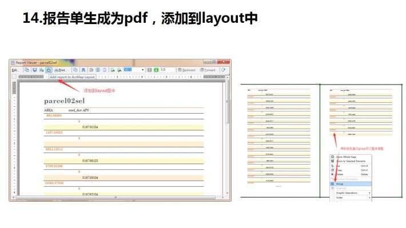
Task: Click the save report icon in the toolbar
Action: tap(34, 70)
